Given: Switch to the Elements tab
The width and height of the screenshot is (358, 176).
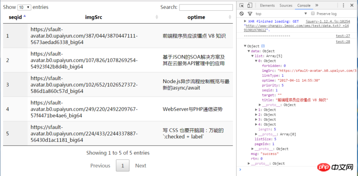Looking at the screenshot, I should [x=267, y=5].
